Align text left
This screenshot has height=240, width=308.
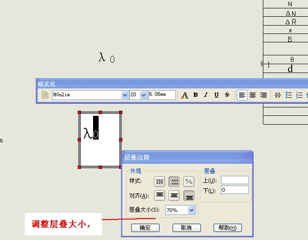point(242,95)
